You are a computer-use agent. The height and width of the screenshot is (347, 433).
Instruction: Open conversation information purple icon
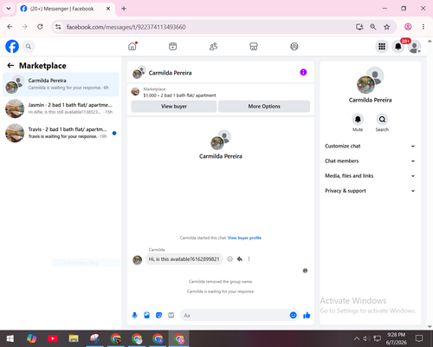[x=303, y=72]
